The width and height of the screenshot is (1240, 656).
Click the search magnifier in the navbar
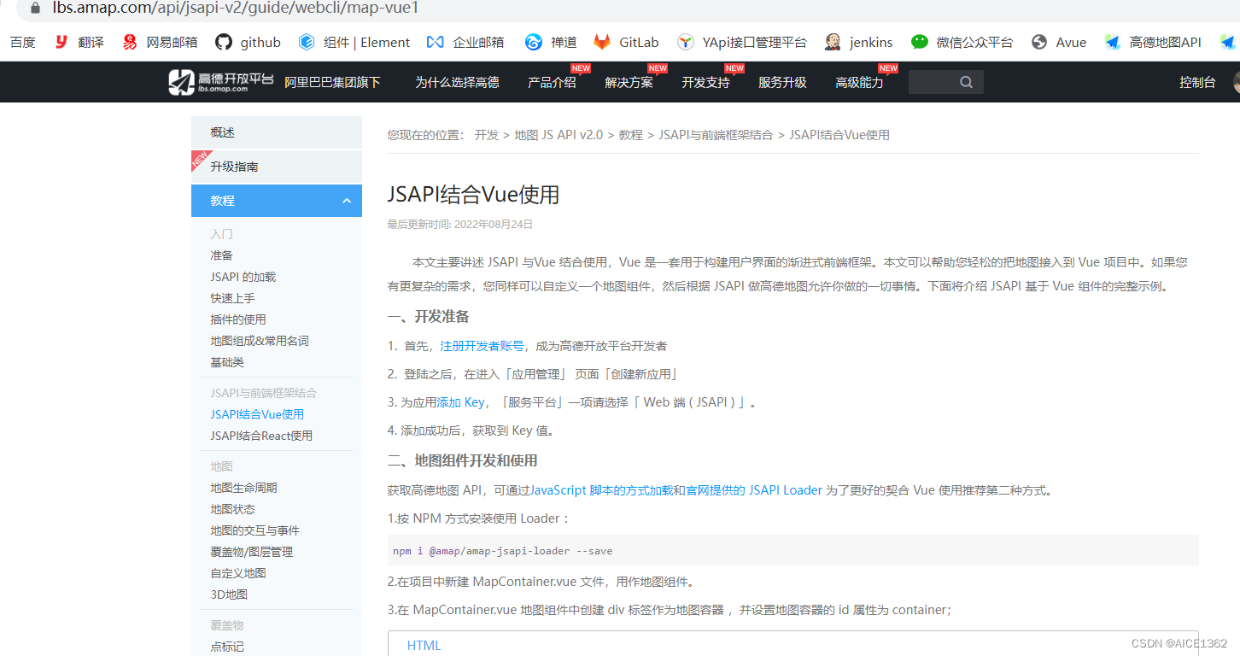pyautogui.click(x=965, y=82)
